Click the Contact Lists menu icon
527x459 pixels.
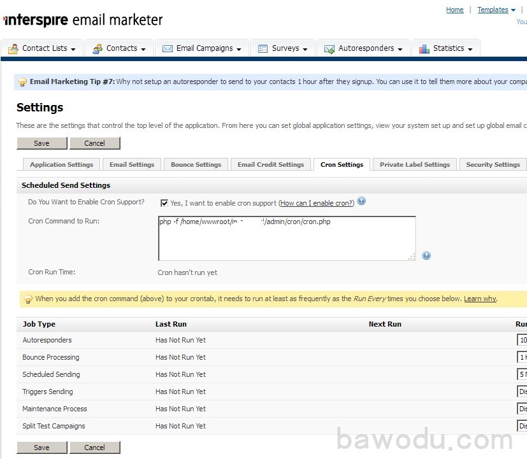click(13, 49)
